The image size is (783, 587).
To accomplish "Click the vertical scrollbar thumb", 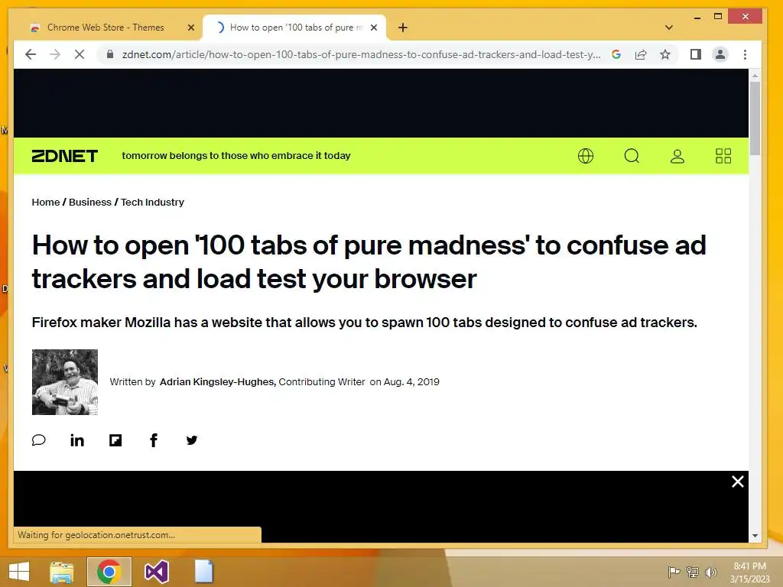I will pos(755,118).
